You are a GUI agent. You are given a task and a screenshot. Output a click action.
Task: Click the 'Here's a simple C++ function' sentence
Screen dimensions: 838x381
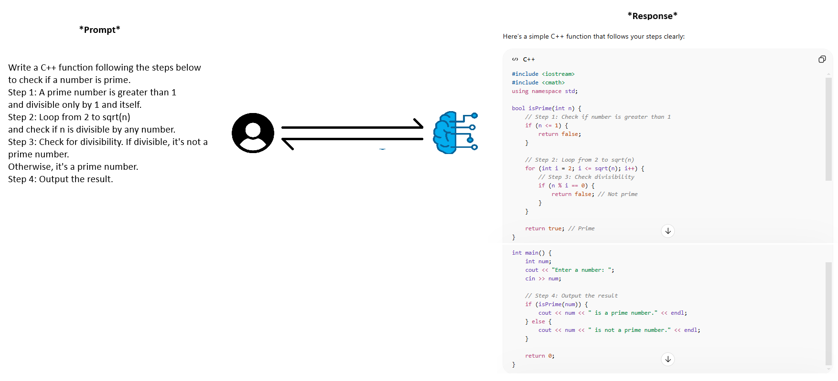click(593, 37)
